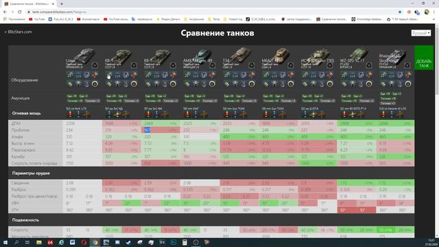The image size is (439, 247).
Task: Open AMX M4's 100 mm SA47 gun selector
Action: pyautogui.click(x=191, y=108)
